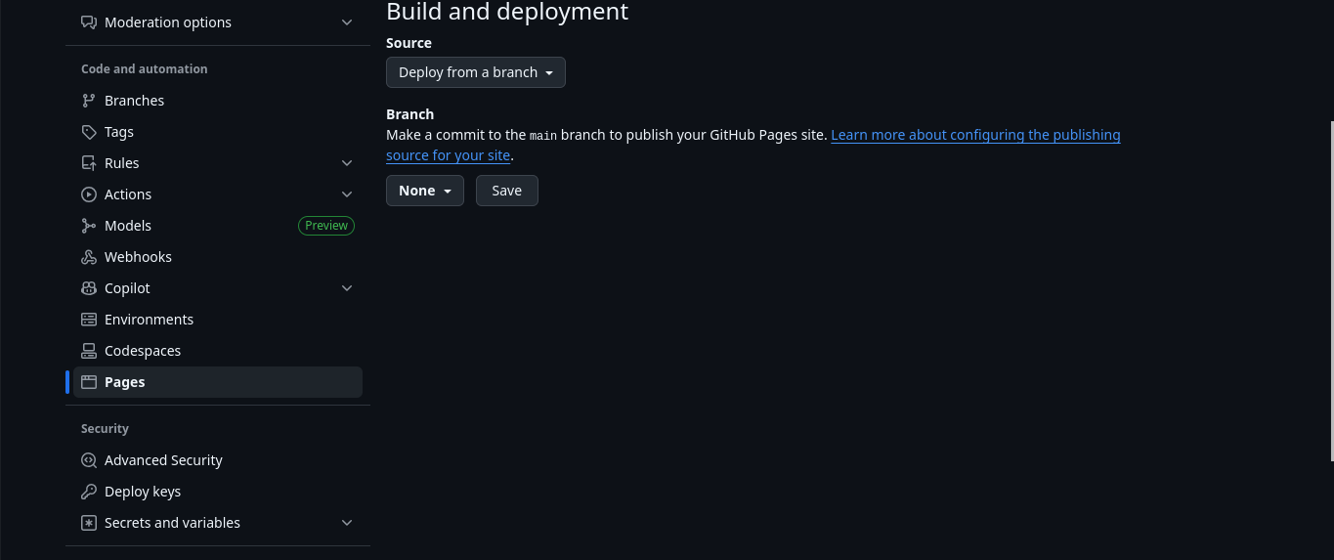Expand the Actions section chevron

click(x=347, y=194)
